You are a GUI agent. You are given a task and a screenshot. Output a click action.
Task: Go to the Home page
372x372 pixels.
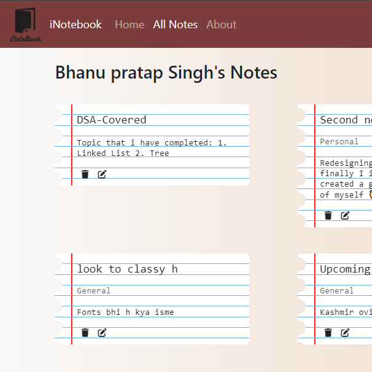130,25
